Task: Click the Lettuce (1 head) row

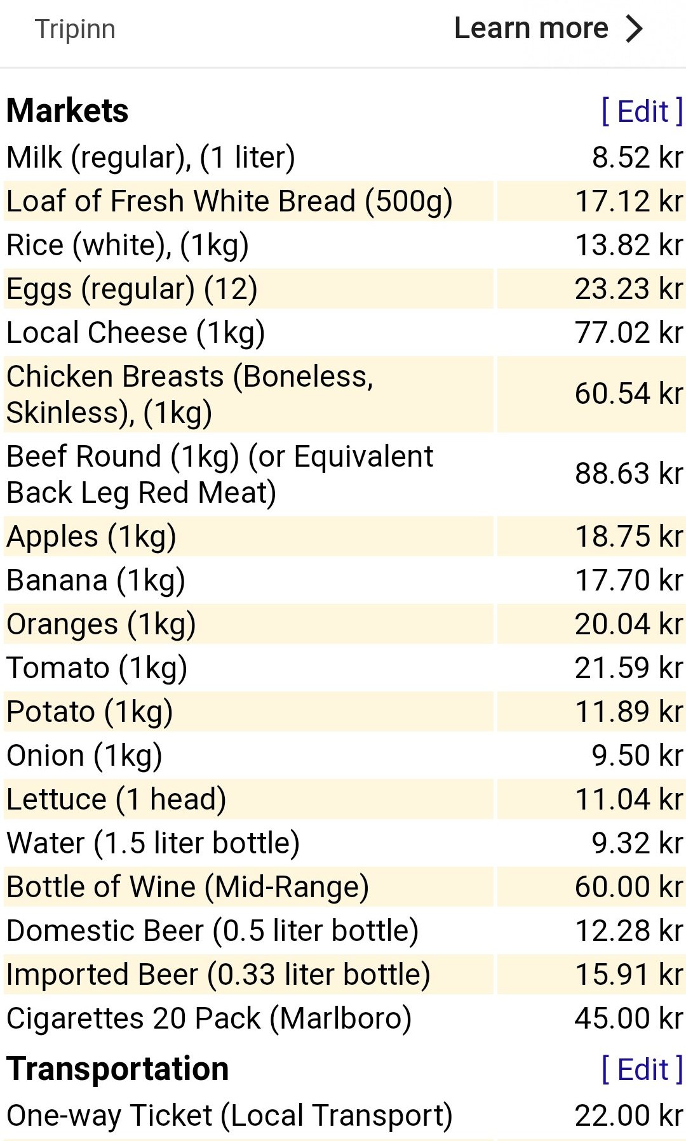Action: (117, 799)
